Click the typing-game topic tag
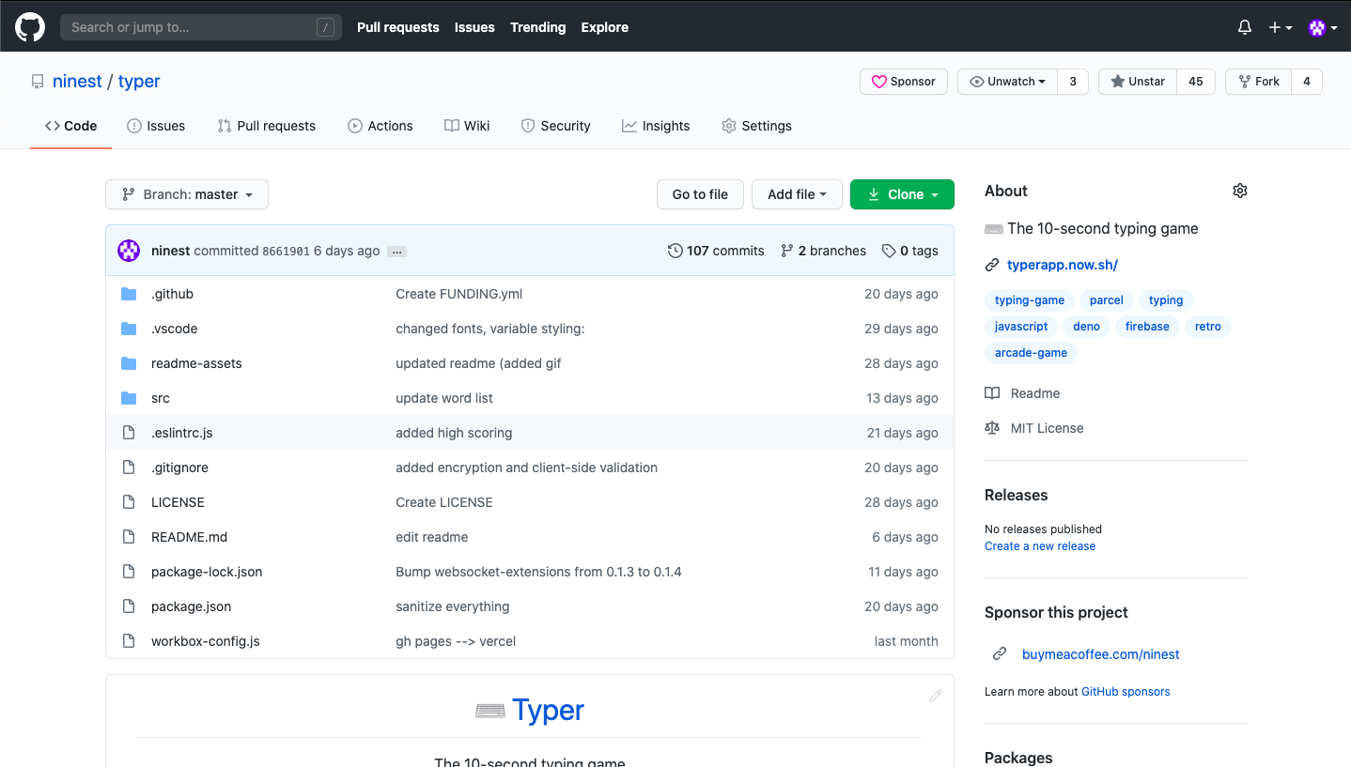The height and width of the screenshot is (767, 1351). [1030, 300]
